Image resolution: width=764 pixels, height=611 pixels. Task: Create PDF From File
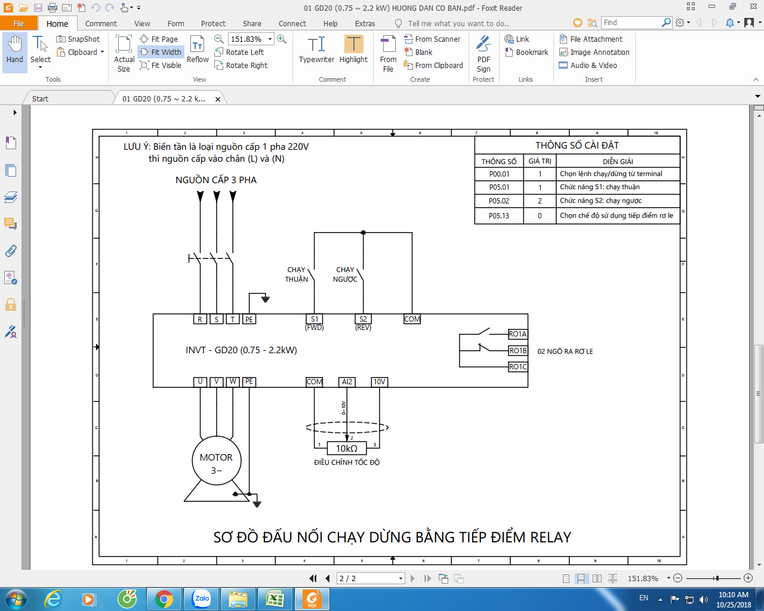(388, 54)
